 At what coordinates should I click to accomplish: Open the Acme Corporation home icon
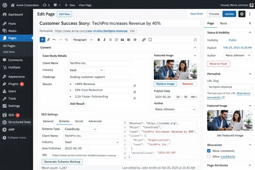coord(13,5)
